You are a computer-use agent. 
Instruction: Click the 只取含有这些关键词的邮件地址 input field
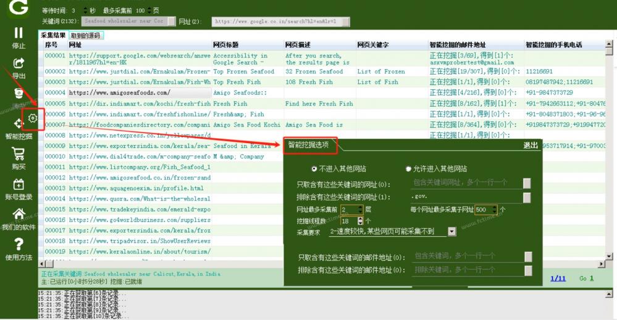469,256
